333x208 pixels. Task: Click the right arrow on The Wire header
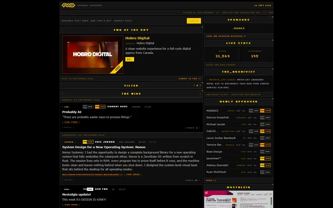[200, 94]
